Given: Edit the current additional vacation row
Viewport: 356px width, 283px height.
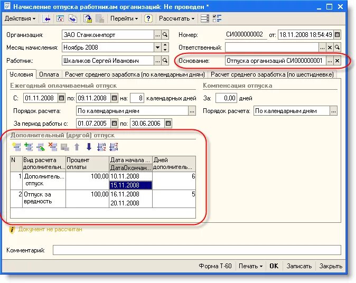Looking at the screenshot, I should pos(41,147).
